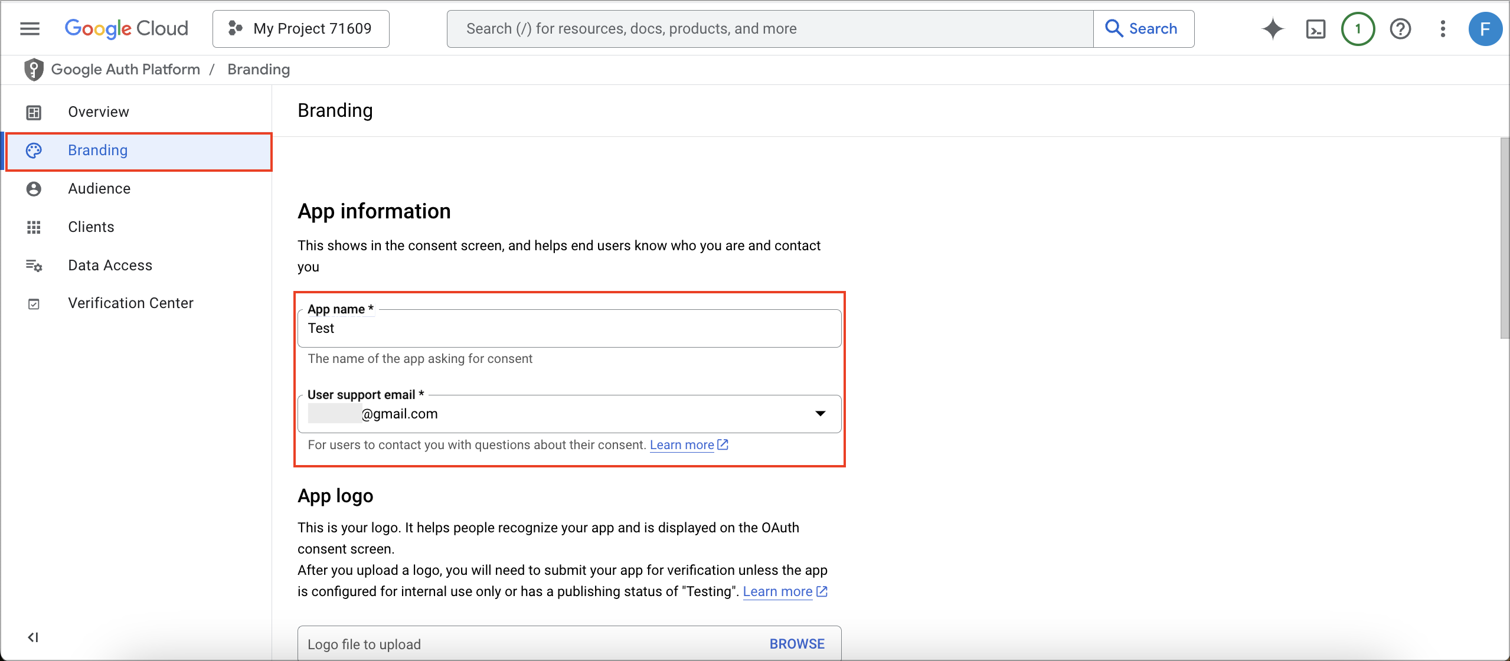Open Audience in the sidebar
Image resolution: width=1510 pixels, height=661 pixels.
tap(137, 188)
